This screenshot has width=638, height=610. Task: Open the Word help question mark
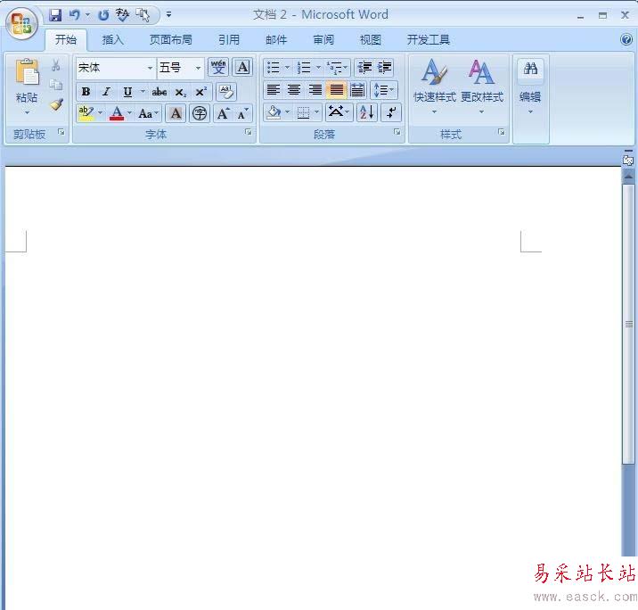click(626, 39)
